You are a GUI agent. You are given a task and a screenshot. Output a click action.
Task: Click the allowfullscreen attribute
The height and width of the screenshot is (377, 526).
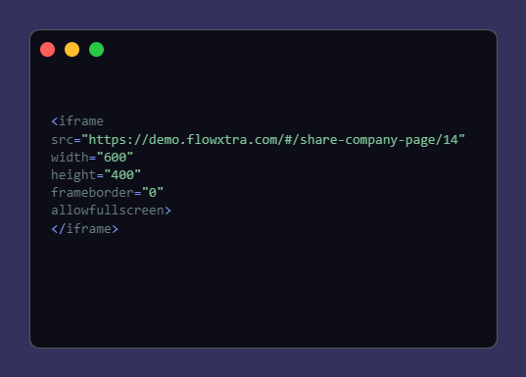coord(108,211)
